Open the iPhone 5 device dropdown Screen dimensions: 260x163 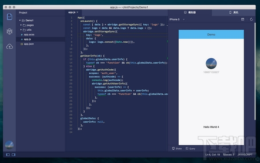(x=177, y=19)
